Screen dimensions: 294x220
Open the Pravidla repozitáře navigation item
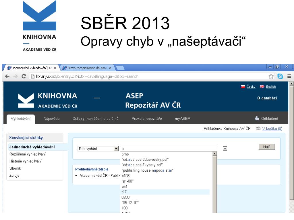(x=147, y=119)
